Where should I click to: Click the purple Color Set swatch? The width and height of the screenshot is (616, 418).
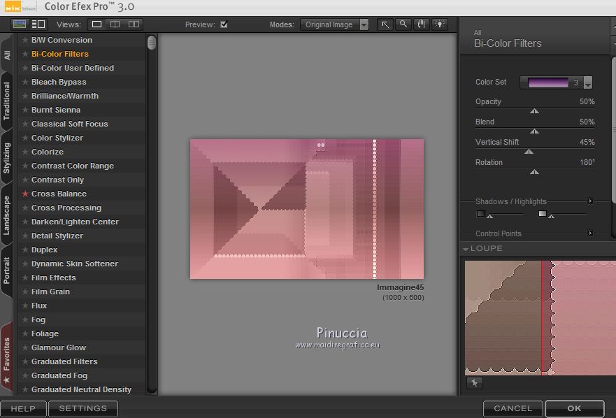548,82
